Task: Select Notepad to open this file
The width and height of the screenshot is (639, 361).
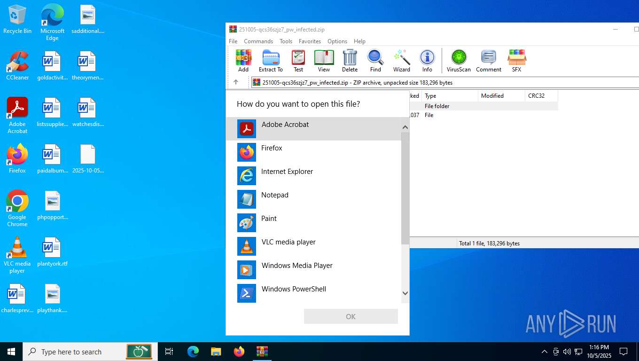Action: [x=313, y=199]
